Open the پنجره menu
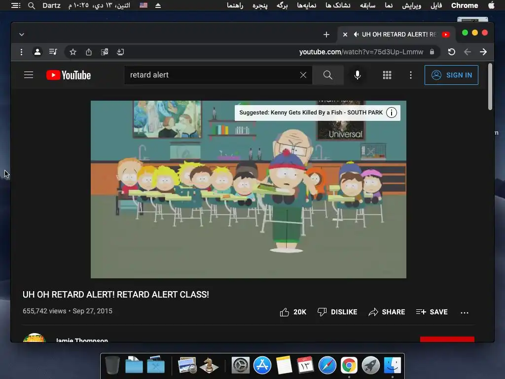The image size is (505, 379). (260, 5)
